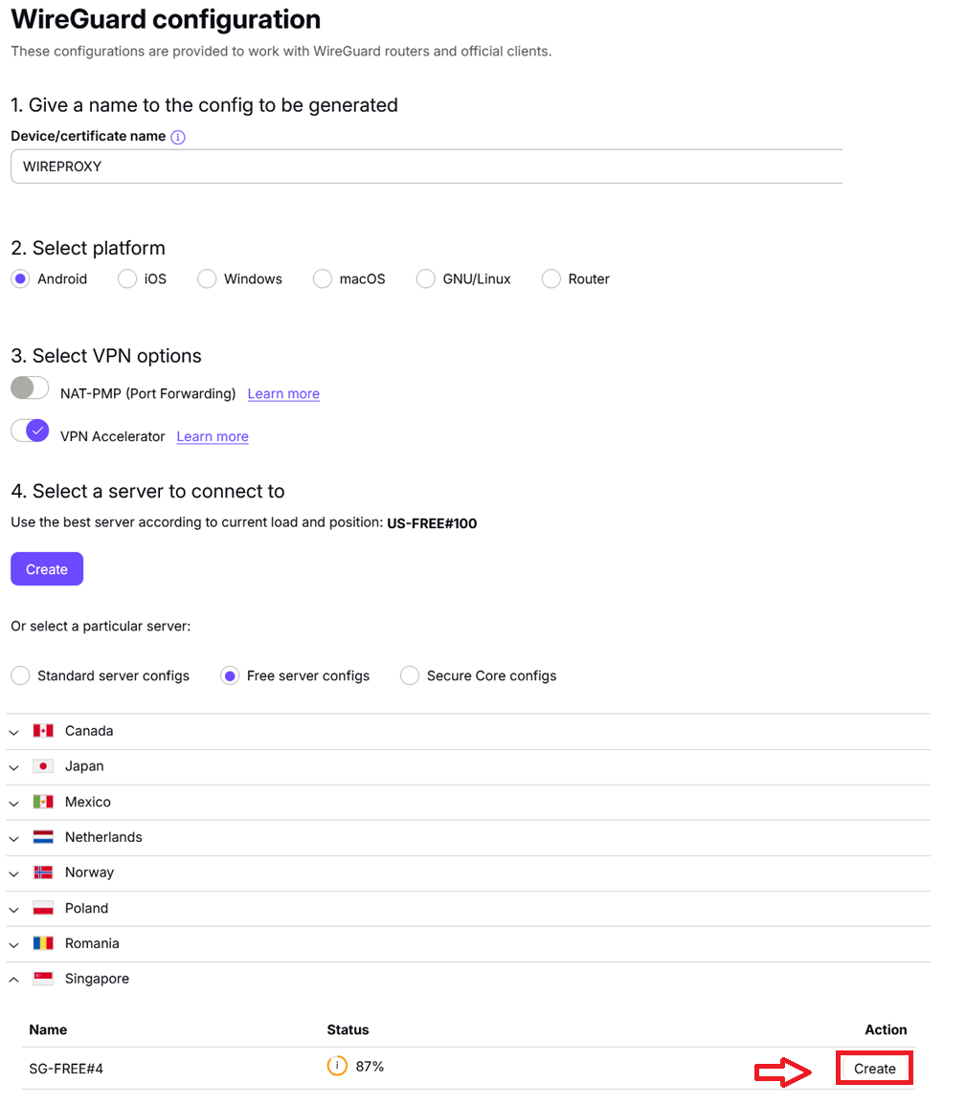Click the Singapore flag icon
Viewport: 966px width, 1105px height.
point(43,979)
